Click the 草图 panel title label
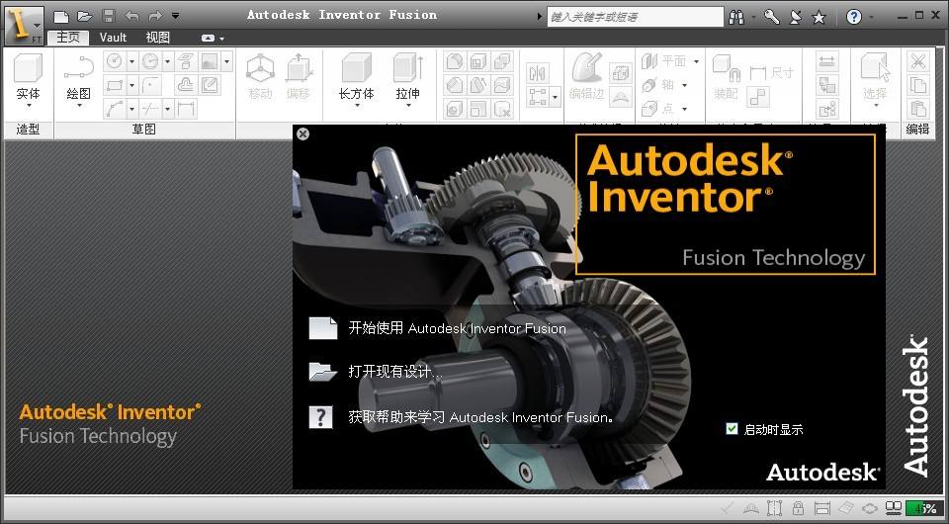This screenshot has width=949, height=524. (x=144, y=129)
